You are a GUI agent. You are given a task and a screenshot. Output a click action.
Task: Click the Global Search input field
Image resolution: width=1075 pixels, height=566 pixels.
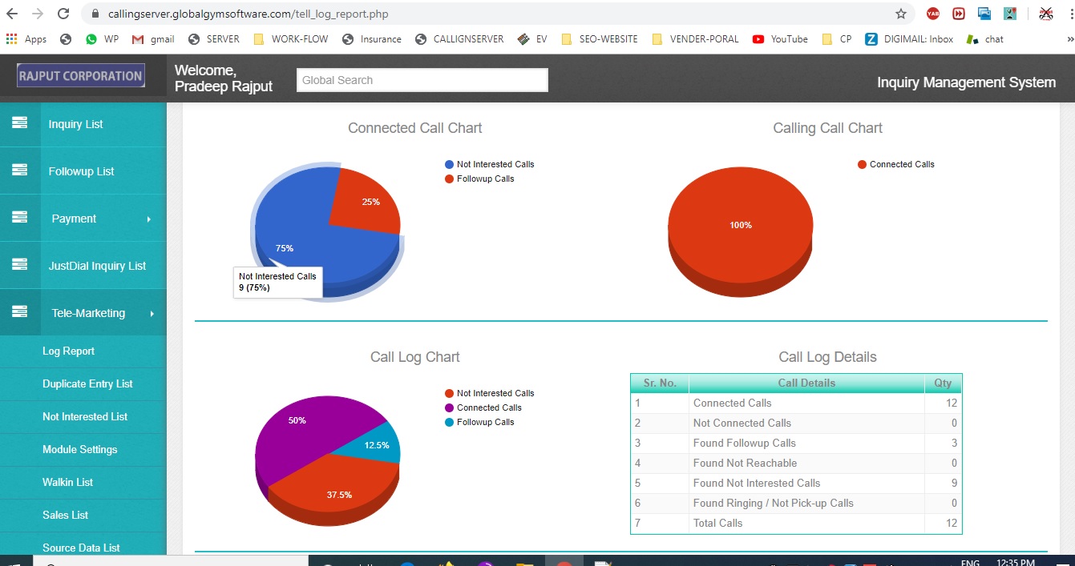422,80
